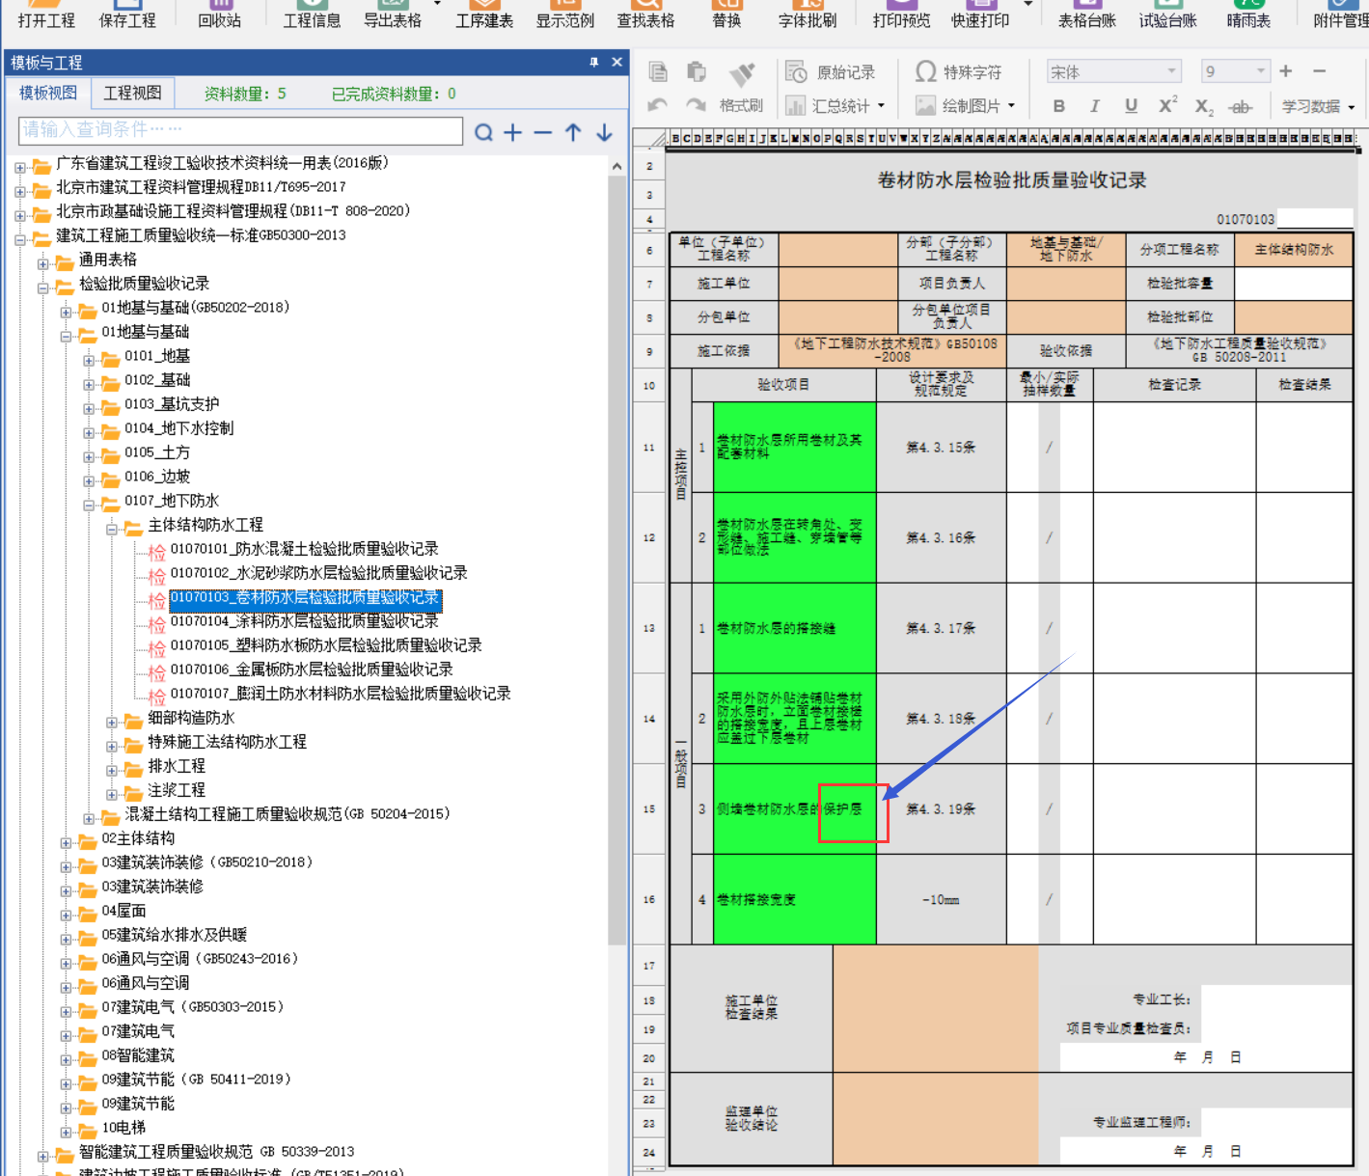The image size is (1369, 1176).
Task: Close the 模板与工程 panel
Action: point(616,62)
